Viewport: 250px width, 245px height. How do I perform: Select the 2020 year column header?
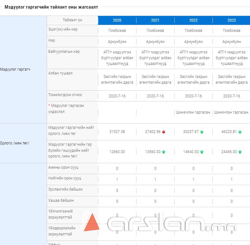click(x=117, y=20)
